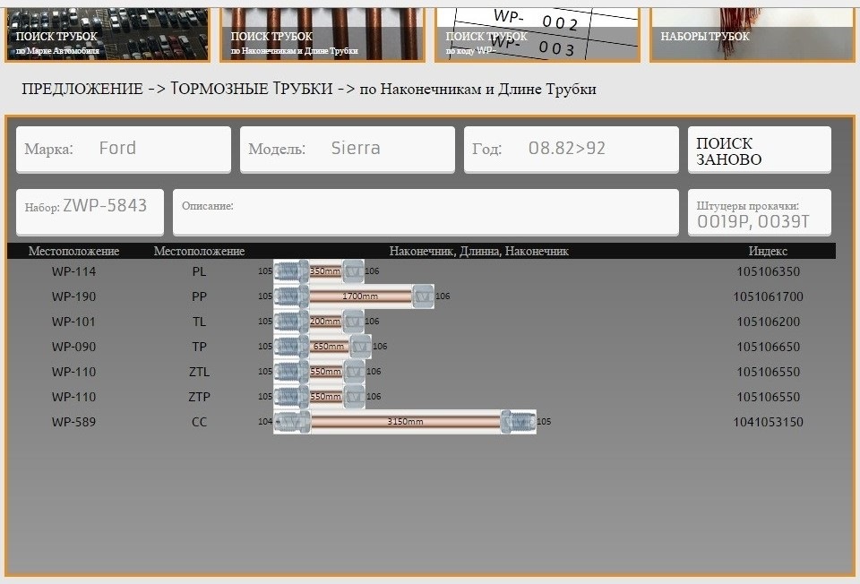This screenshot has width=860, height=584.
Task: Click the left 104 fitting image in CC row
Action: pos(292,422)
